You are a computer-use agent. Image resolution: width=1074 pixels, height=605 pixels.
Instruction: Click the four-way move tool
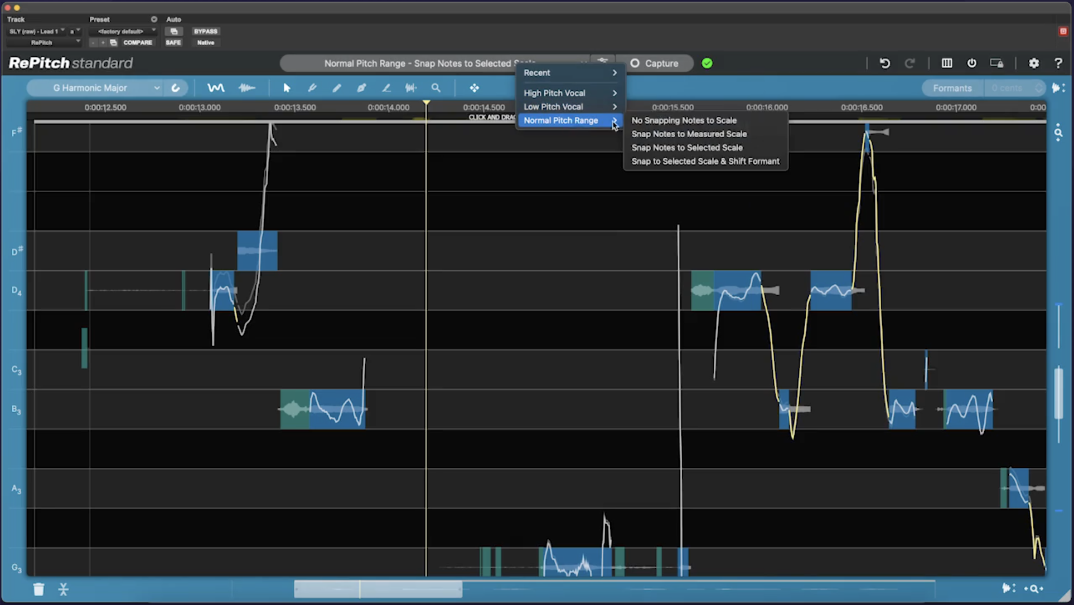coord(474,88)
